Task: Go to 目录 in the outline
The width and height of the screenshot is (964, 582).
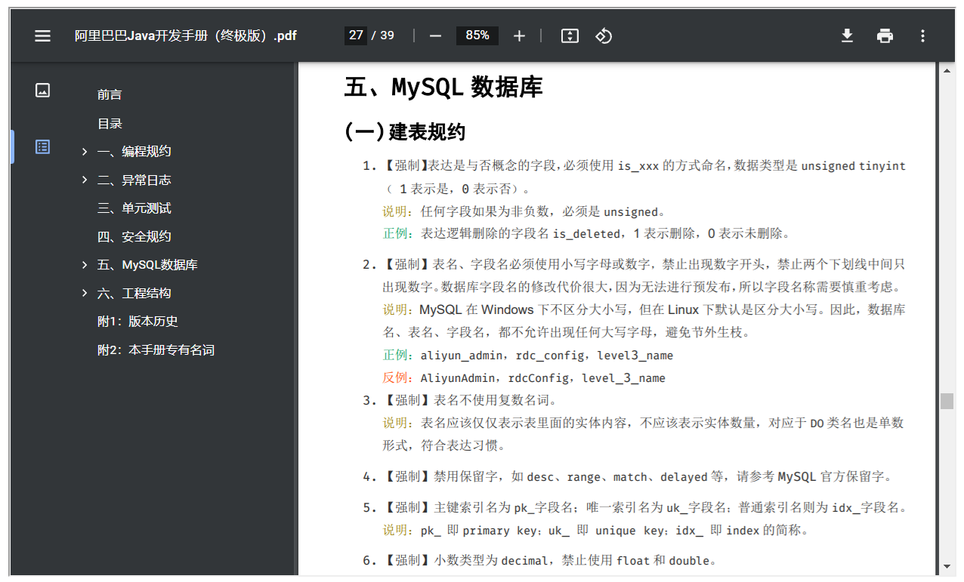Action: click(x=110, y=123)
